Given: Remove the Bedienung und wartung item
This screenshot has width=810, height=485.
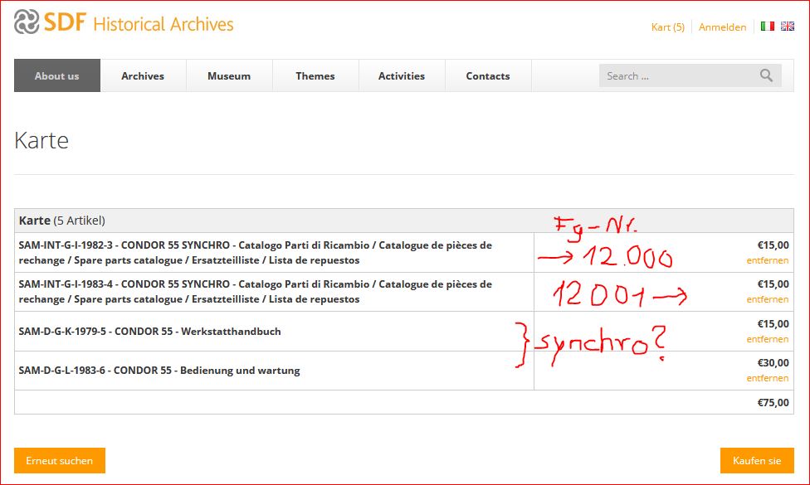Looking at the screenshot, I should pyautogui.click(x=767, y=378).
